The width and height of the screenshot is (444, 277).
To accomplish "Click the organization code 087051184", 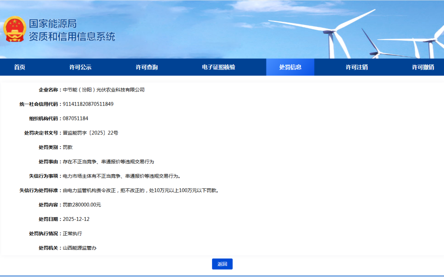I will click(x=76, y=119).
